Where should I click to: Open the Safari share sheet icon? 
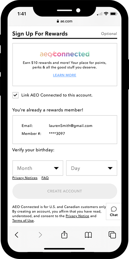click(64, 234)
